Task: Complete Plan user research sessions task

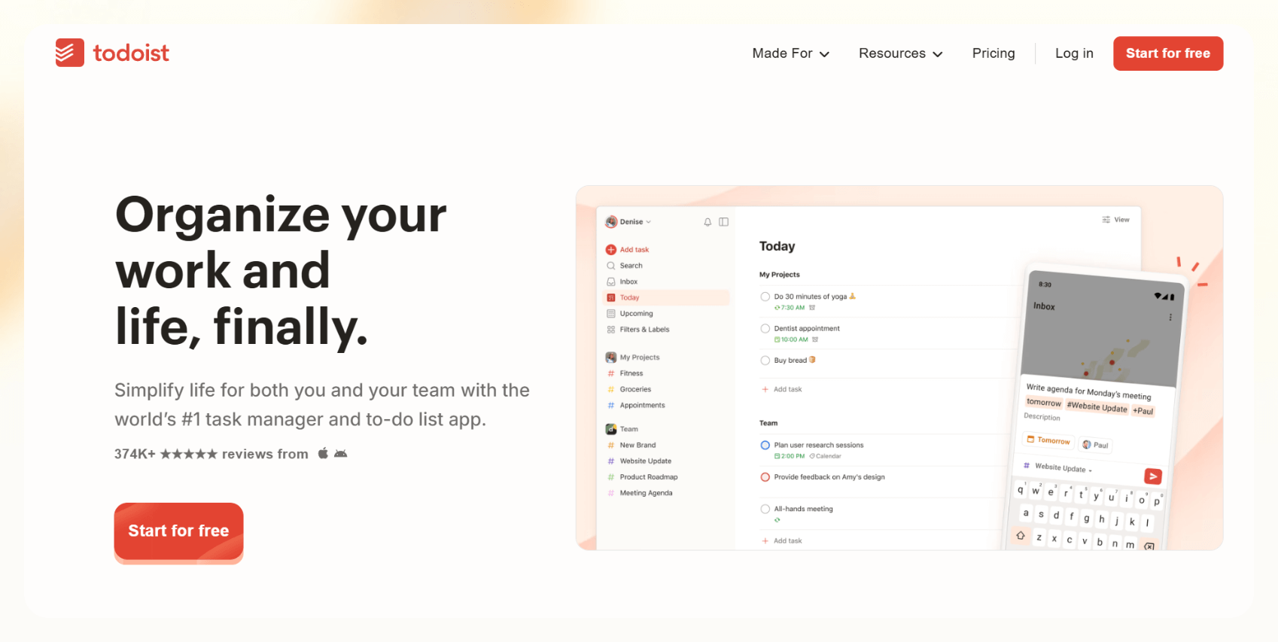Action: point(765,445)
